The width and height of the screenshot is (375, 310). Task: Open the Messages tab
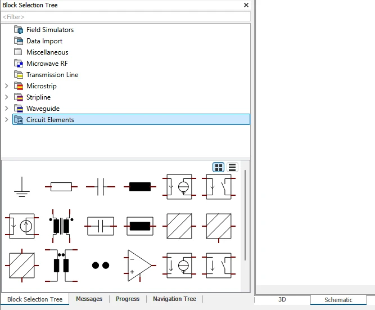point(89,299)
